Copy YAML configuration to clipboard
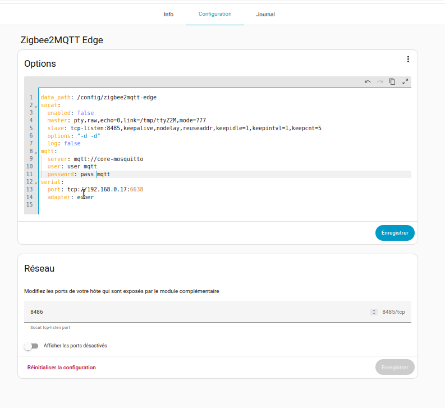This screenshot has height=408, width=445. click(392, 82)
